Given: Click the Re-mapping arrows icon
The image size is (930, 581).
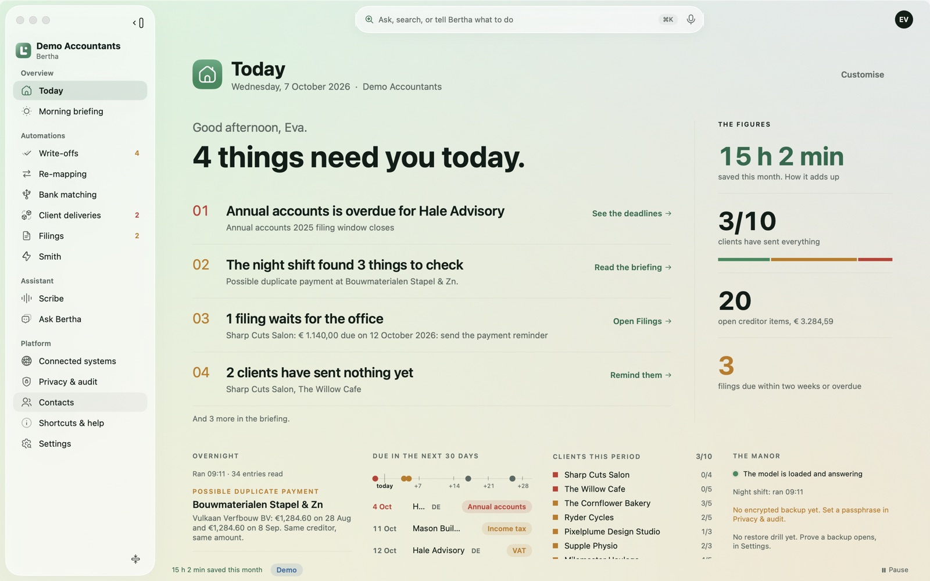Looking at the screenshot, I should 27,174.
